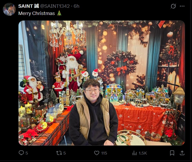Bookmark this post
This screenshot has width=192, height=162.
click(172, 153)
